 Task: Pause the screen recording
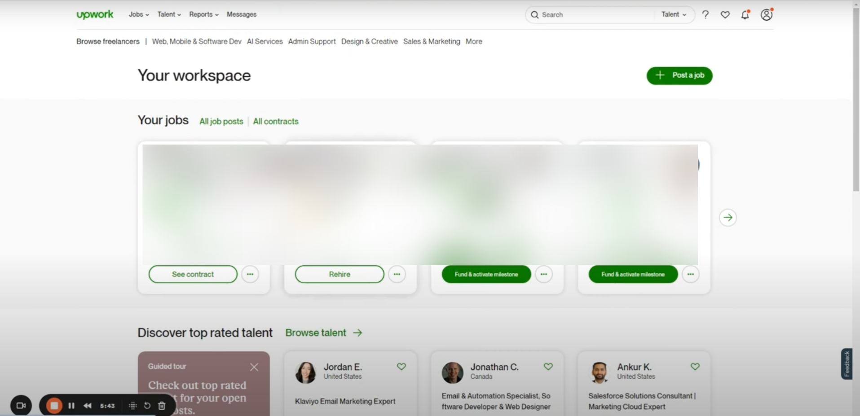[x=71, y=406]
